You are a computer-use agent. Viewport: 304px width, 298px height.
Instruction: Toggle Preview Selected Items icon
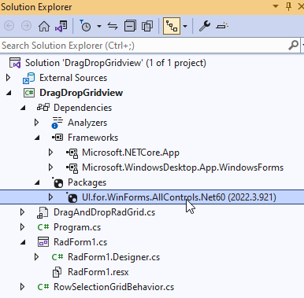tap(222, 26)
